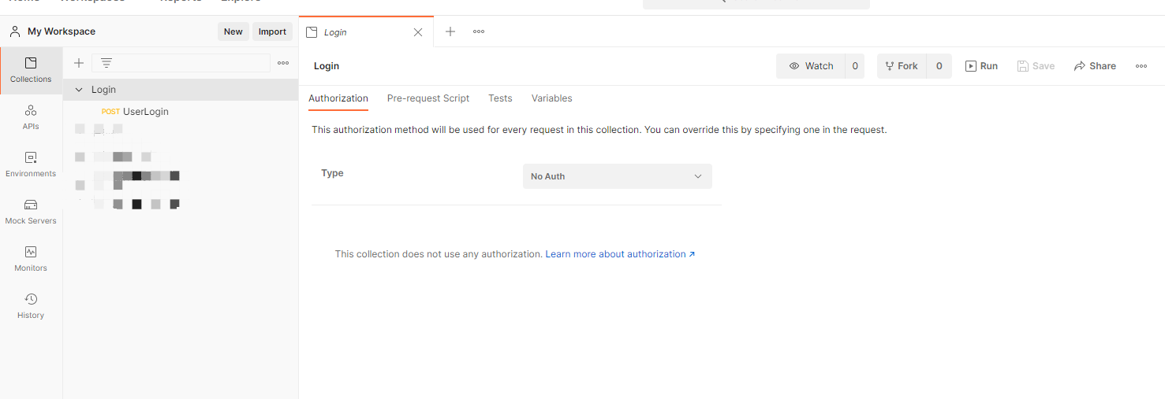Click the plus icon to create a collection
Viewport: 1165px width, 399px height.
tap(79, 63)
